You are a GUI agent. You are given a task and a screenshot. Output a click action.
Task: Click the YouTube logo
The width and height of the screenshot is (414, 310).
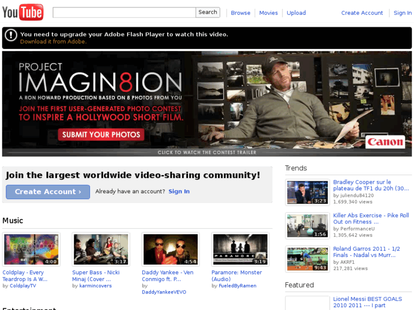[x=23, y=12]
